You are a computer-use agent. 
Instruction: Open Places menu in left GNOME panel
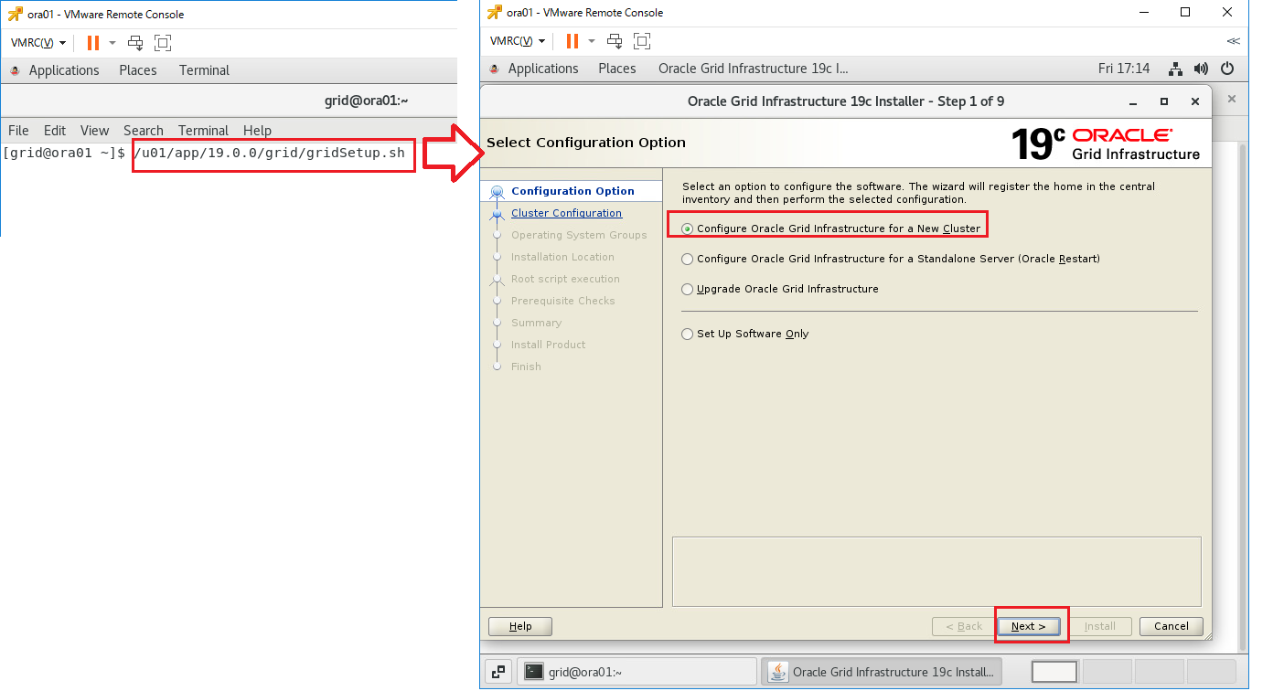pos(138,70)
